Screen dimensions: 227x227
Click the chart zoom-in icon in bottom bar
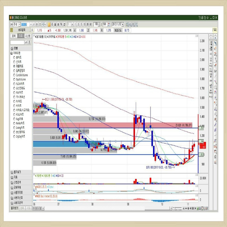(x=188, y=209)
